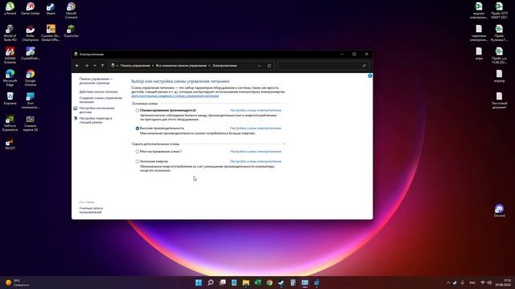Open the Windows Start menu
The width and height of the screenshot is (515, 289).
pos(199,283)
